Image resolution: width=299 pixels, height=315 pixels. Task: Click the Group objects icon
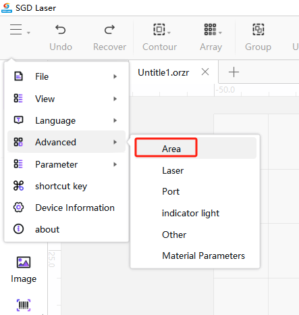pos(259,29)
